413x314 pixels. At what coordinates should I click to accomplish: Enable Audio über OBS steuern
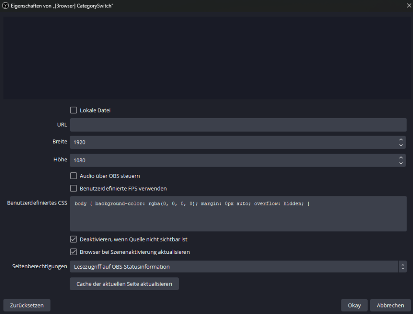pos(73,176)
